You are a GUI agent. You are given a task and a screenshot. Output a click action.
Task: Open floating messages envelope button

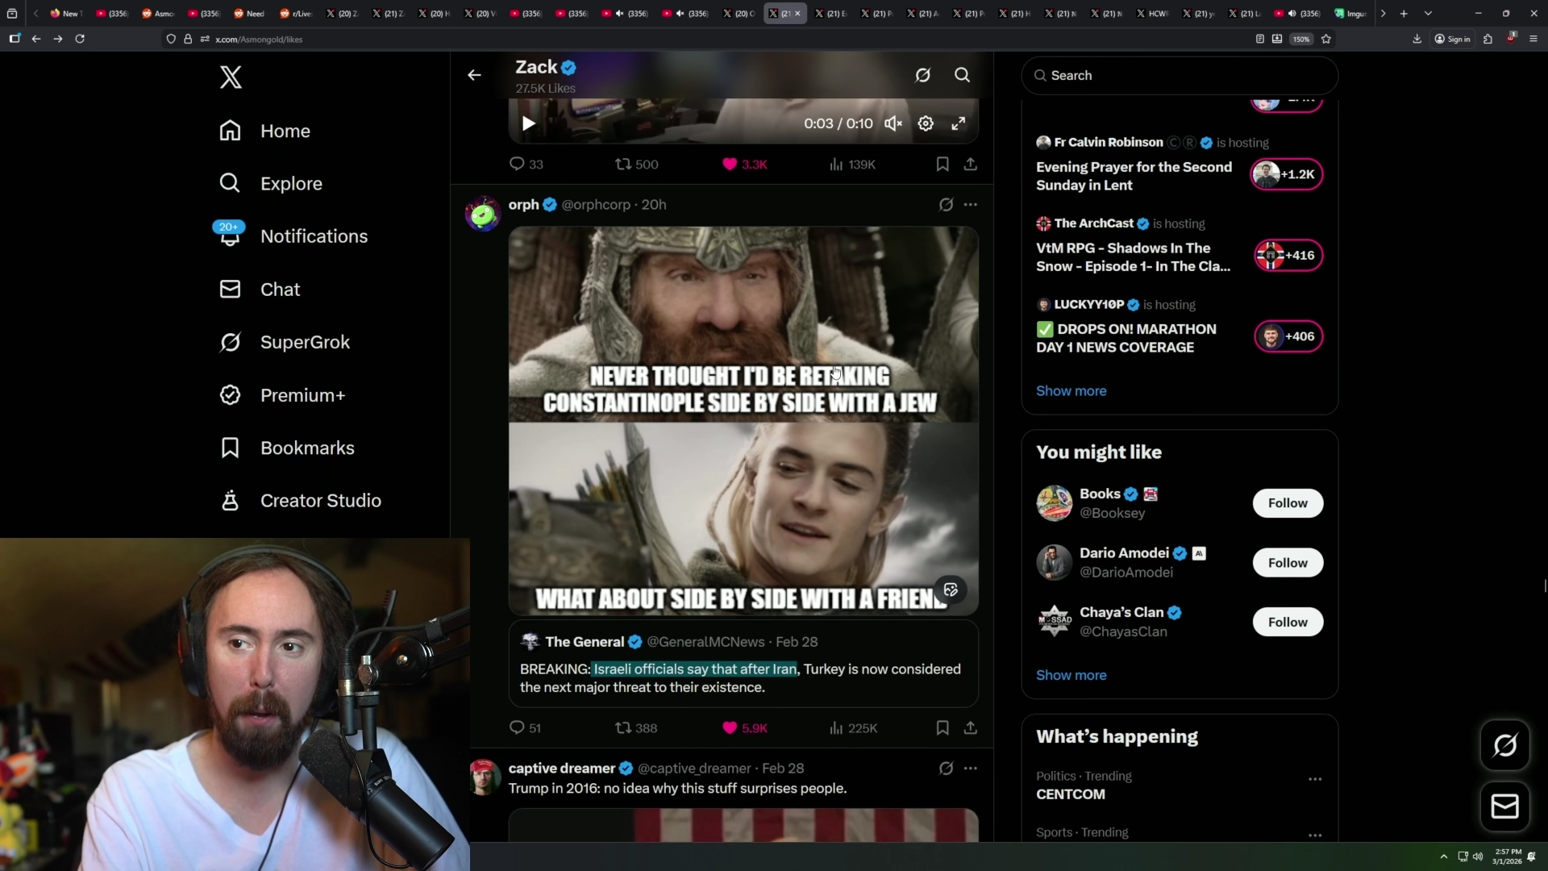1504,806
